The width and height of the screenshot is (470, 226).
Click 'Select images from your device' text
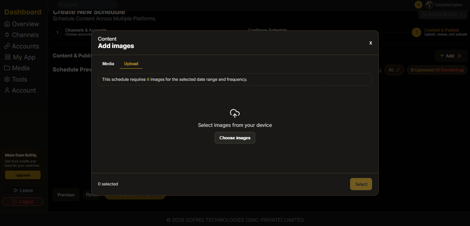pyautogui.click(x=235, y=125)
